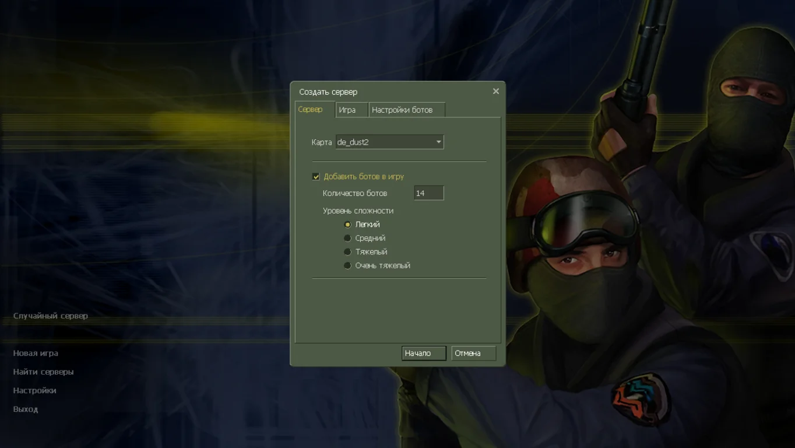Select Новая игра in main menu
The image size is (795, 448).
(x=36, y=353)
